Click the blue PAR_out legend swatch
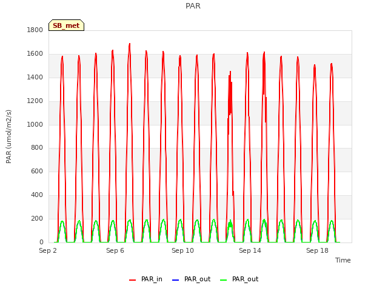Viewport: 388px width, 291px height. 175,280
